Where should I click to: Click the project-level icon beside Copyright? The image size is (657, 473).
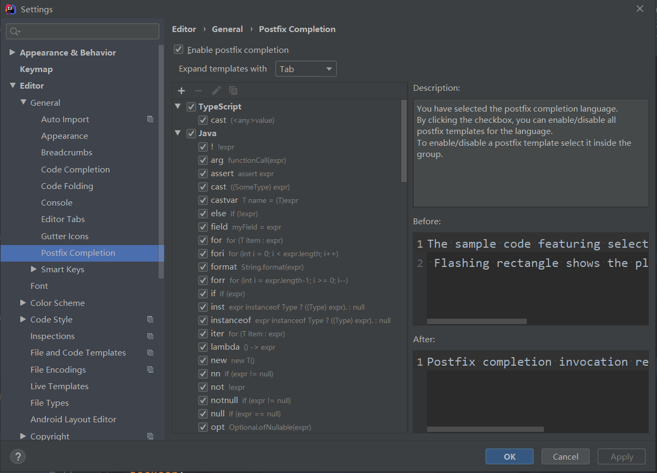point(151,436)
